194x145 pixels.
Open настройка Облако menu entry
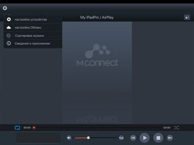point(33,28)
